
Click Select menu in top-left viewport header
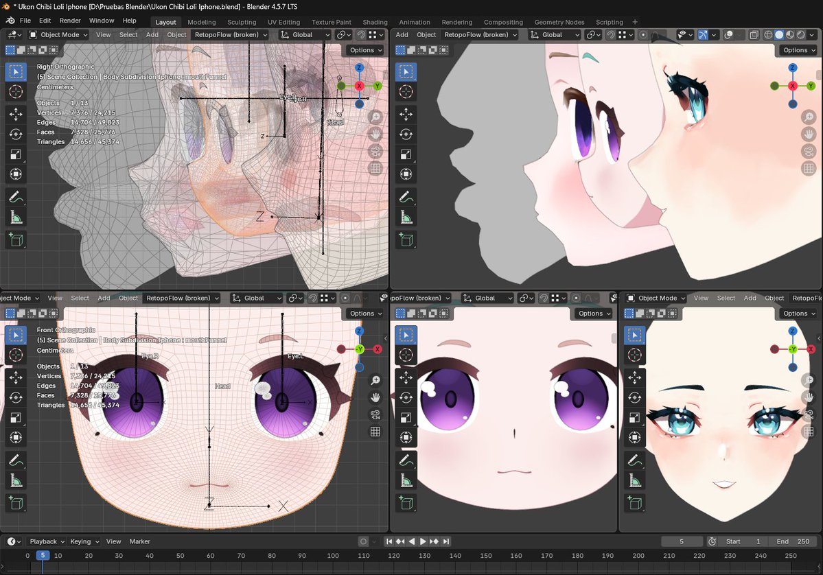(128, 34)
